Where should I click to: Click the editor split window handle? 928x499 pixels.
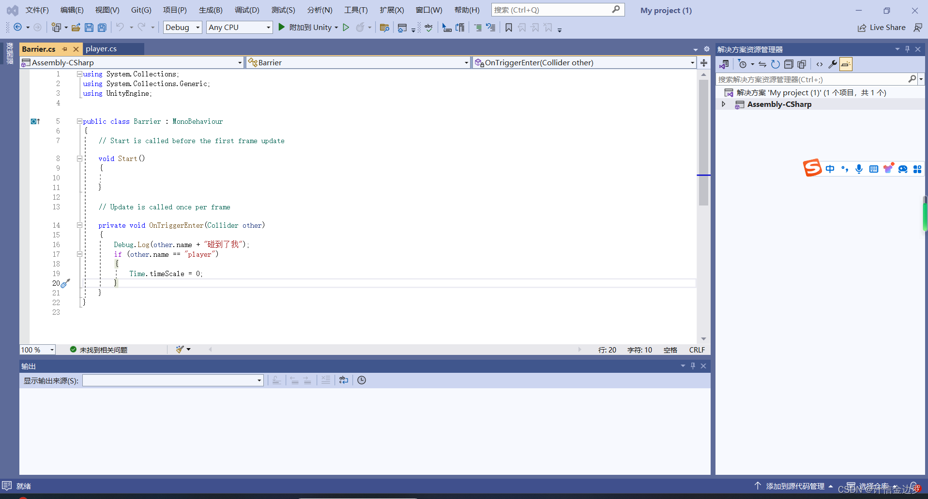(x=704, y=63)
